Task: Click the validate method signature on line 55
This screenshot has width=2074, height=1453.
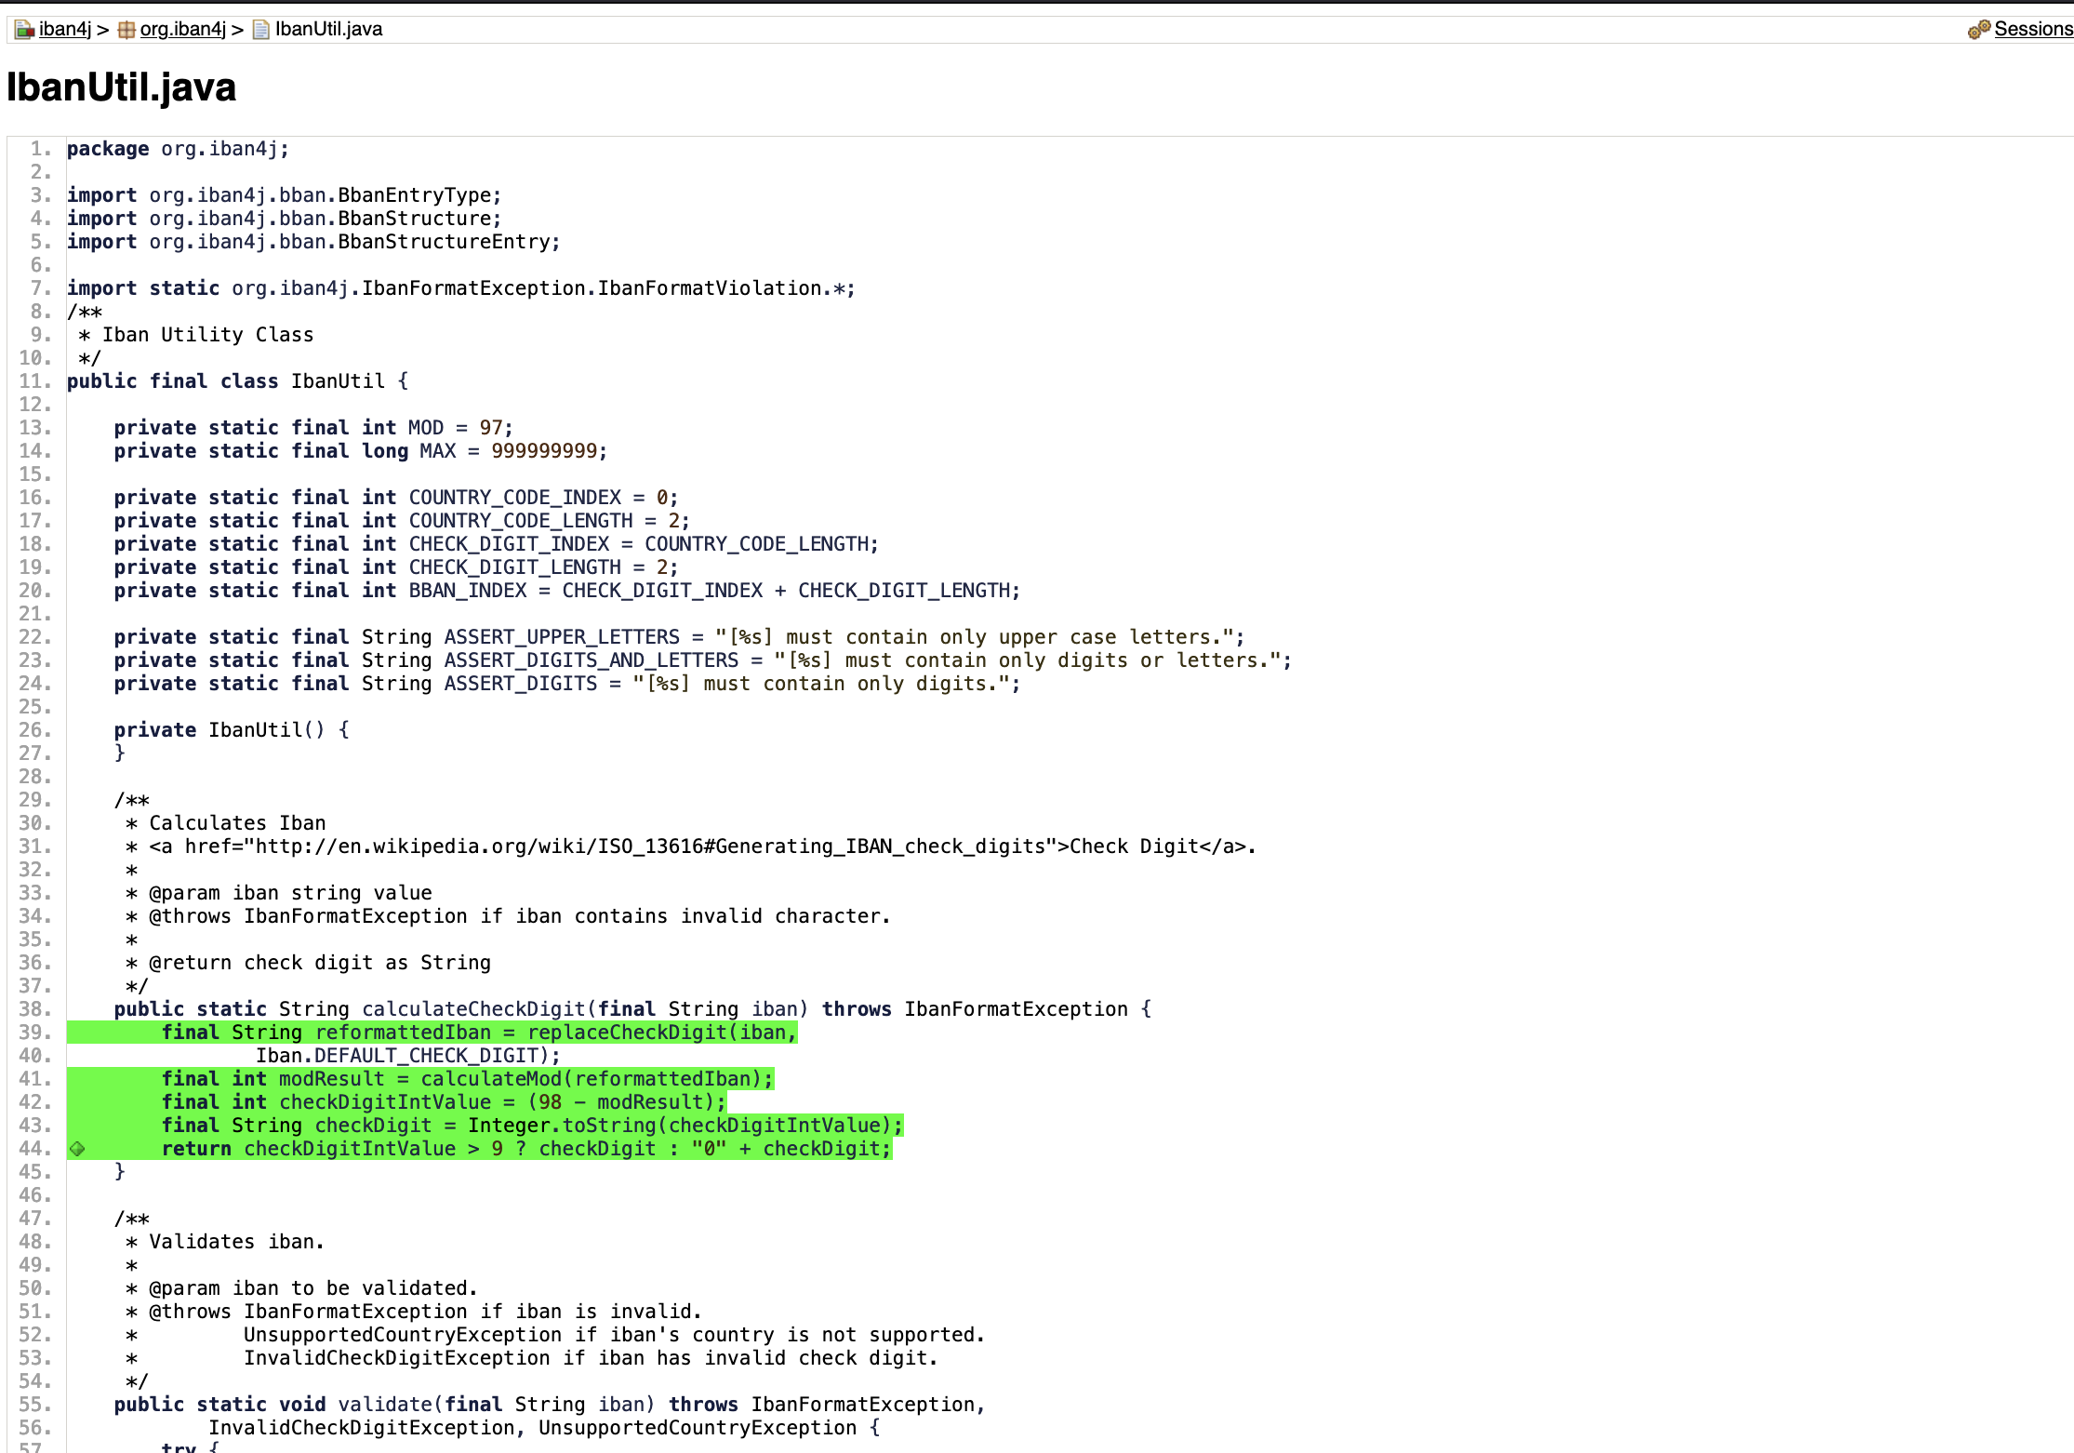Action: click(x=386, y=1404)
